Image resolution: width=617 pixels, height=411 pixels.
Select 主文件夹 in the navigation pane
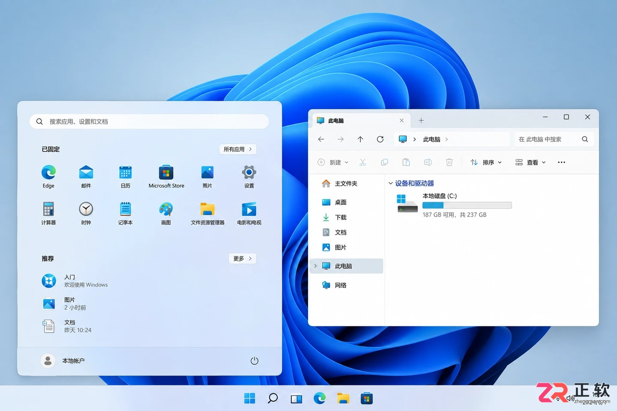tap(346, 183)
